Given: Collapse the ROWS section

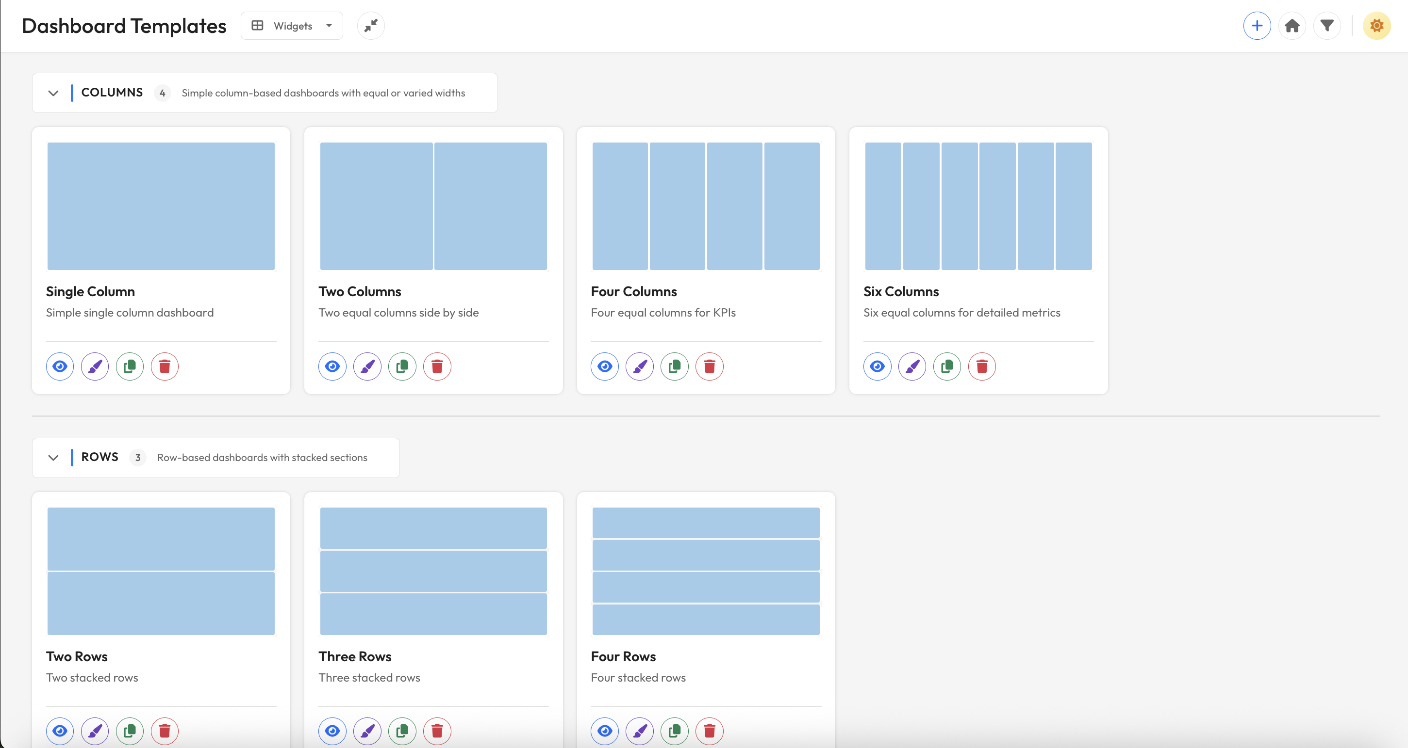Looking at the screenshot, I should click(53, 458).
